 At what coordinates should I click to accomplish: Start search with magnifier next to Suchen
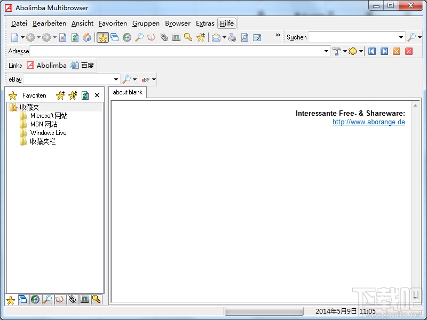[411, 37]
